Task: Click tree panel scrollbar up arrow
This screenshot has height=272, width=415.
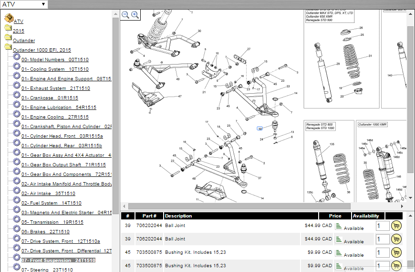Action: pos(115,14)
